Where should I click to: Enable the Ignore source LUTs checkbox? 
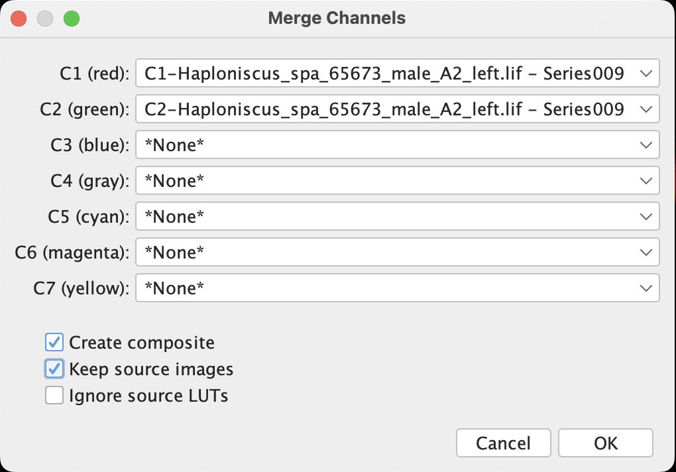click(54, 396)
